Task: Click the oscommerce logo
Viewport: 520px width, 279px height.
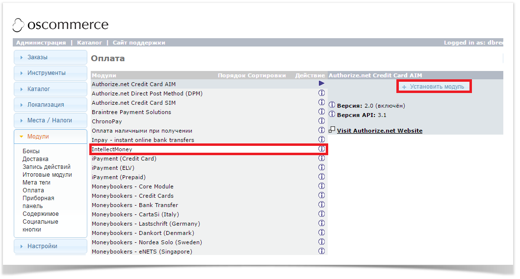Action: click(x=60, y=25)
